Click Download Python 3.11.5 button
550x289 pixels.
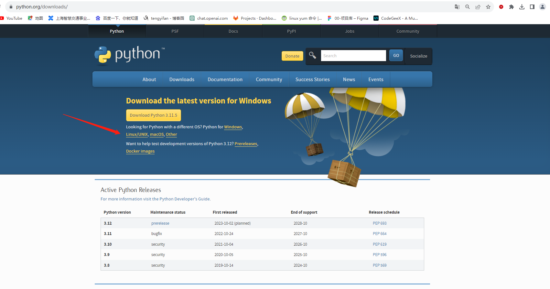click(154, 115)
